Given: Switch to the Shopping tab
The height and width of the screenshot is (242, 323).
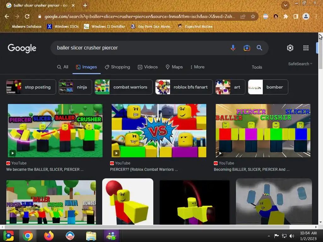Looking at the screenshot, I should pyautogui.click(x=117, y=67).
